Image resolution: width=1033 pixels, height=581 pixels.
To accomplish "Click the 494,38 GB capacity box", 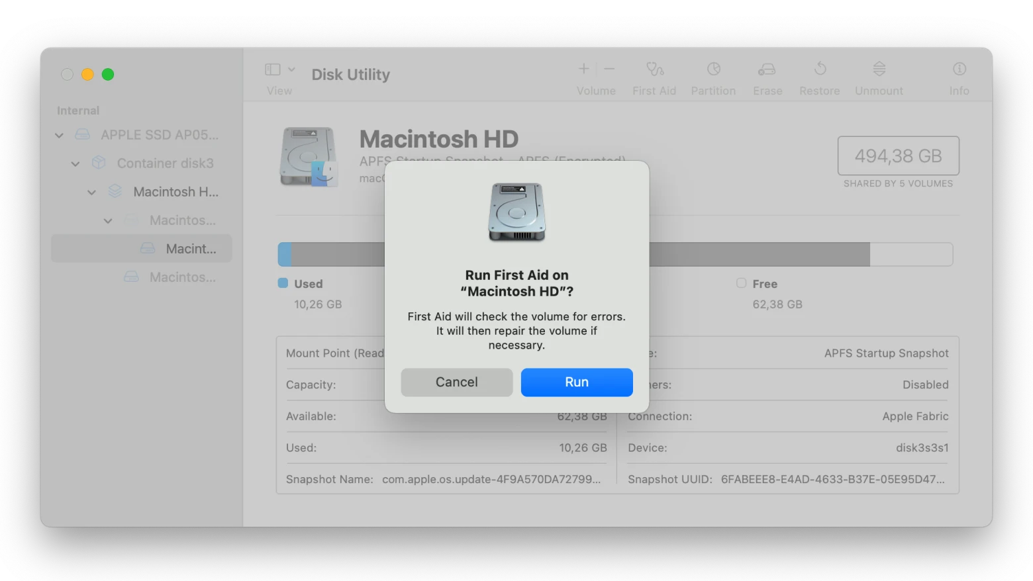I will click(x=898, y=156).
